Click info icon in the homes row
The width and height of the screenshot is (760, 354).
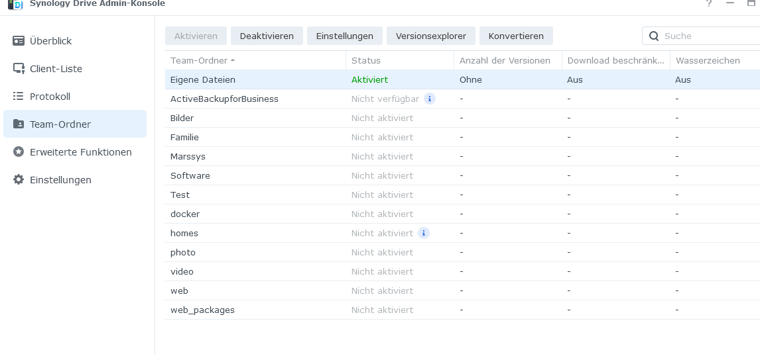424,233
